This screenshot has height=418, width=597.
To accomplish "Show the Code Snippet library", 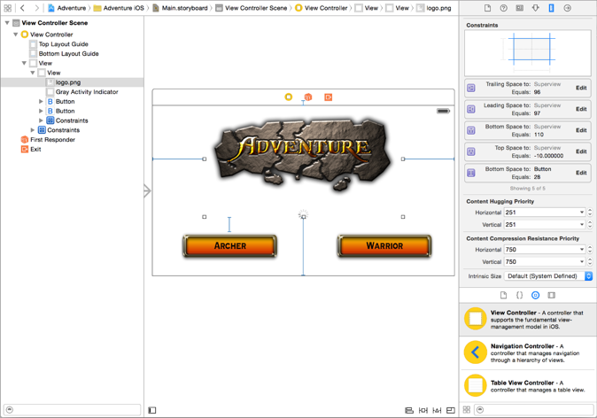I will pos(519,295).
